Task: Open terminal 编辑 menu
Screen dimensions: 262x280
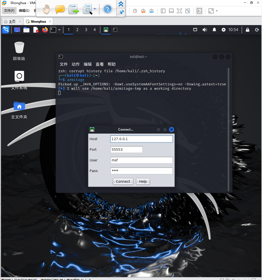Action: (88, 64)
